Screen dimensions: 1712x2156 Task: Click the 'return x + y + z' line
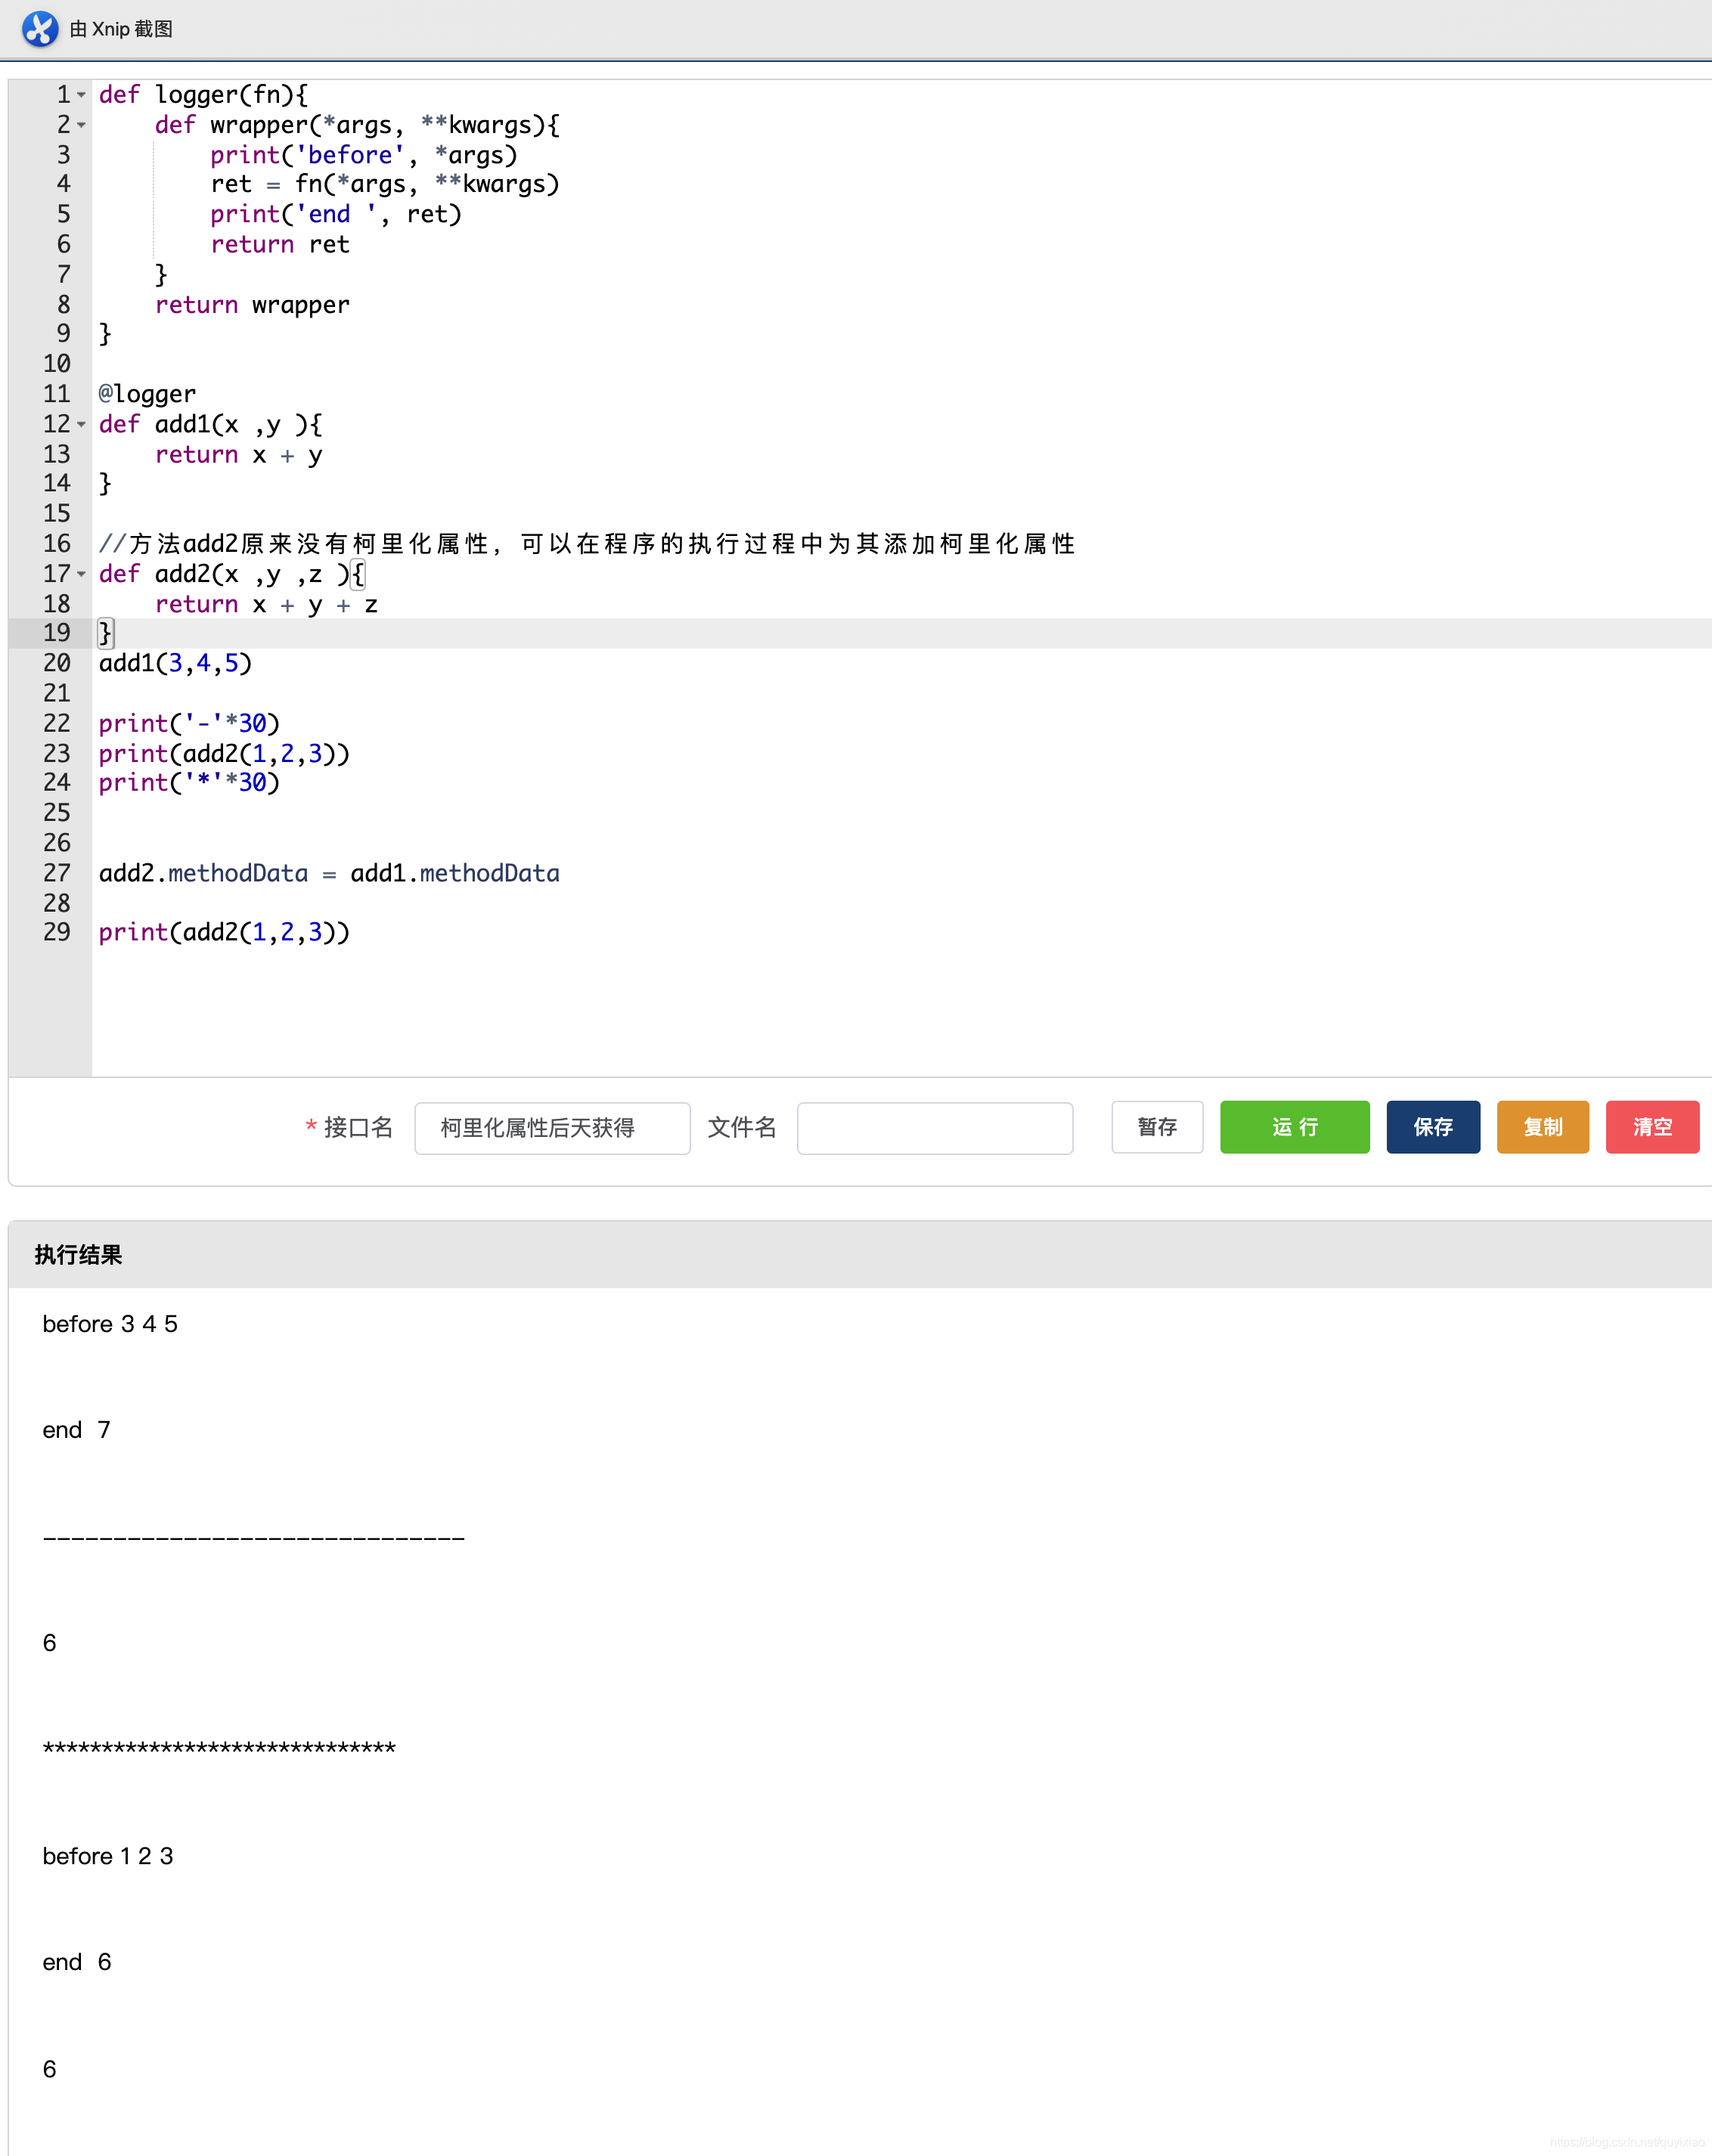(x=266, y=604)
